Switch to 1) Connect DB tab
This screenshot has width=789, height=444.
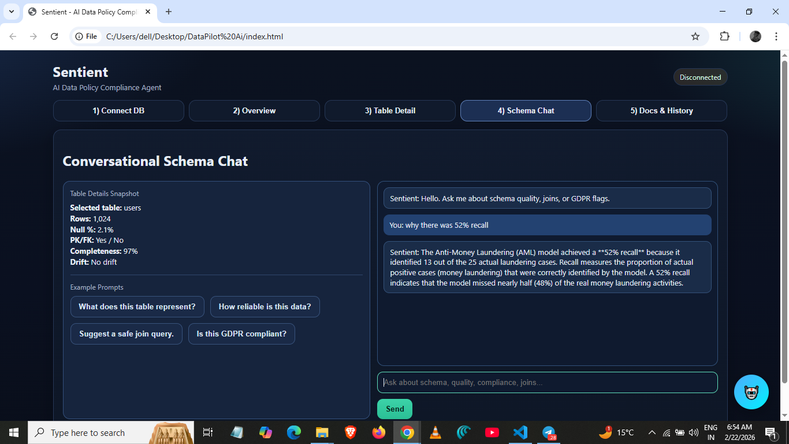(118, 110)
